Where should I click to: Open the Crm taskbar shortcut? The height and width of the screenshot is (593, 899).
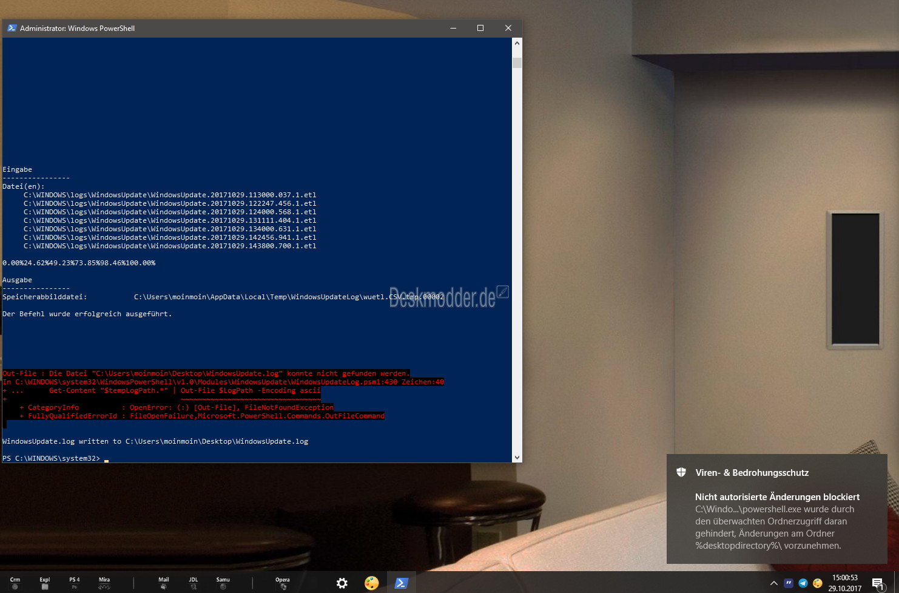(15, 583)
